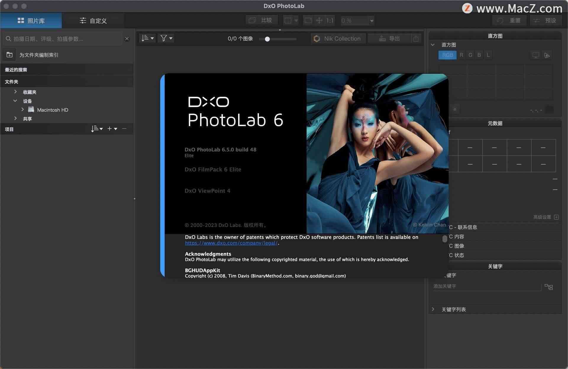Select Macintosh HD in folder tree
The image size is (568, 369).
[x=53, y=110]
